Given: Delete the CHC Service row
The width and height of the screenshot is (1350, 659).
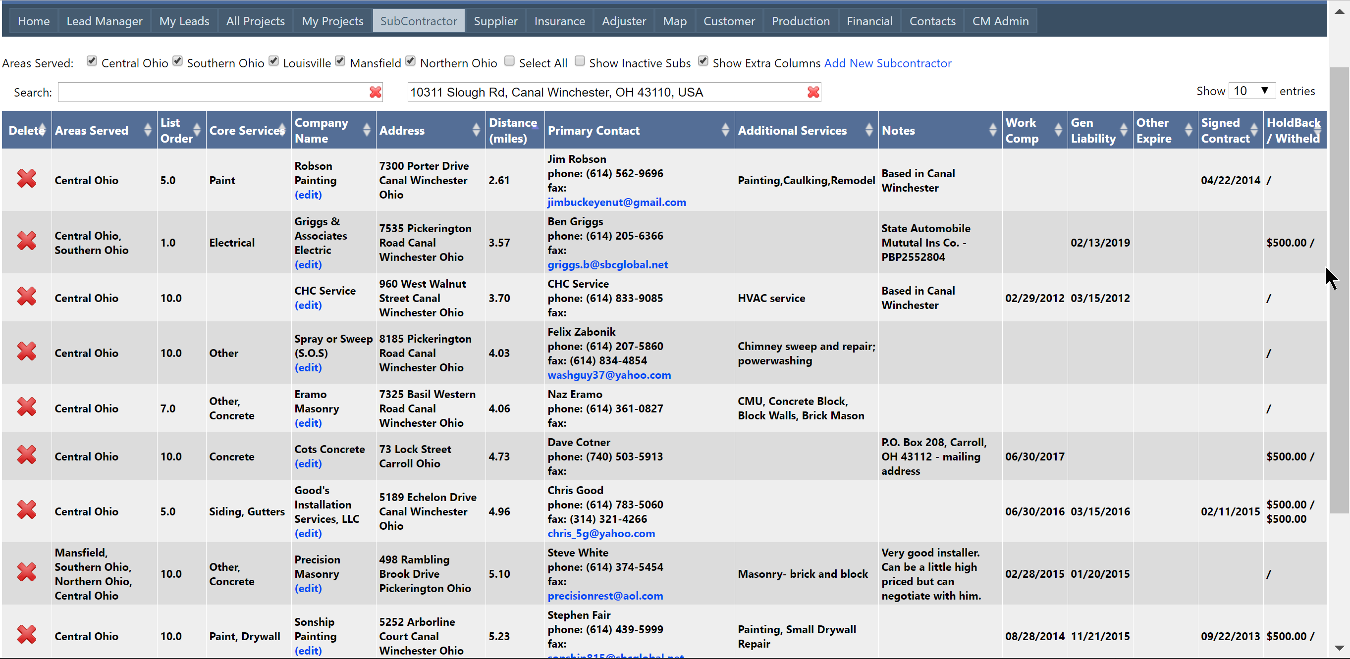Looking at the screenshot, I should coord(27,297).
